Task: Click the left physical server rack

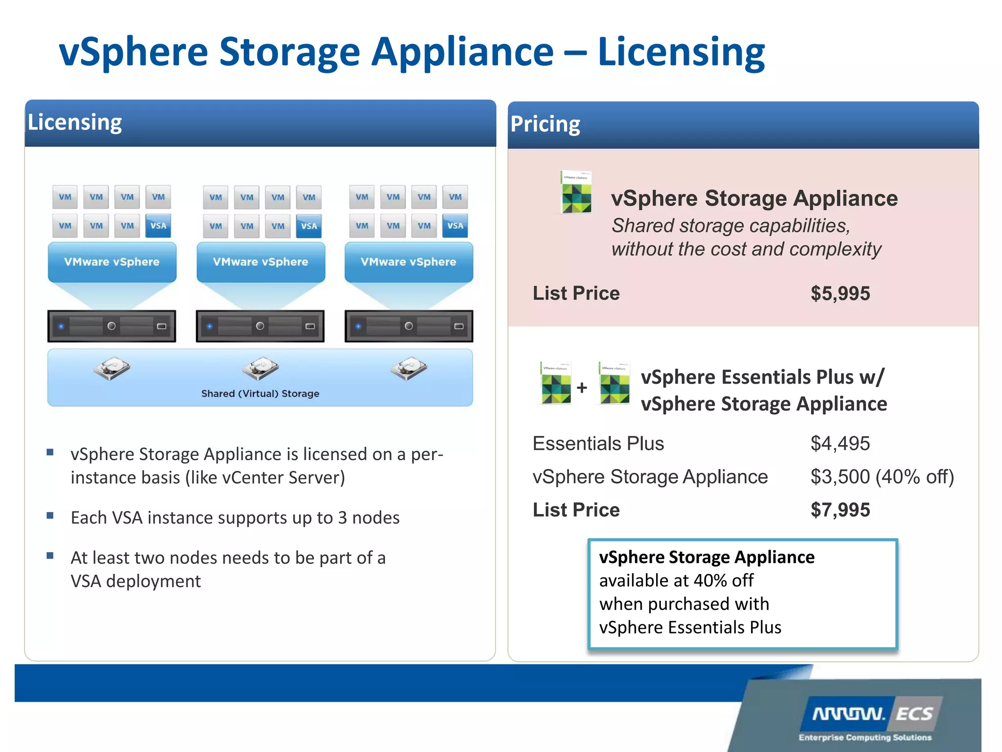Action: [x=112, y=326]
